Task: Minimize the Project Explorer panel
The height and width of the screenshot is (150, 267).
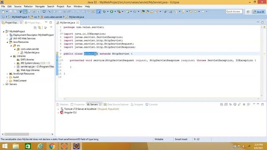Action: tap(46, 22)
